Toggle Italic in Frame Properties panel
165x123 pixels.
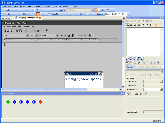click(147, 25)
